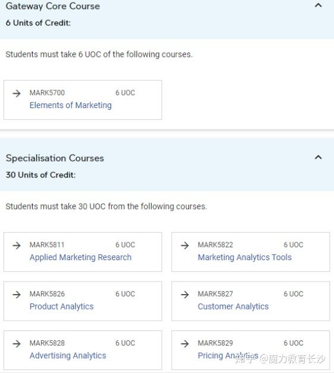This screenshot has height=373, width=334.
Task: Click the 30 Units of Credit label
Action: [40, 175]
